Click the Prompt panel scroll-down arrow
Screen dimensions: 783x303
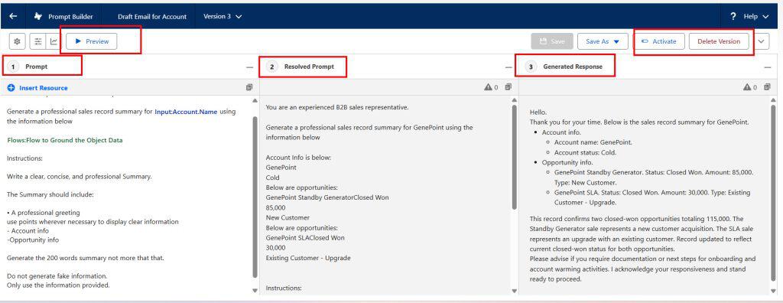pyautogui.click(x=255, y=290)
